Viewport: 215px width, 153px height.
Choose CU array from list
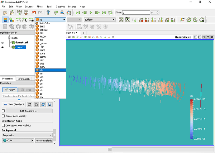(x=50, y=33)
